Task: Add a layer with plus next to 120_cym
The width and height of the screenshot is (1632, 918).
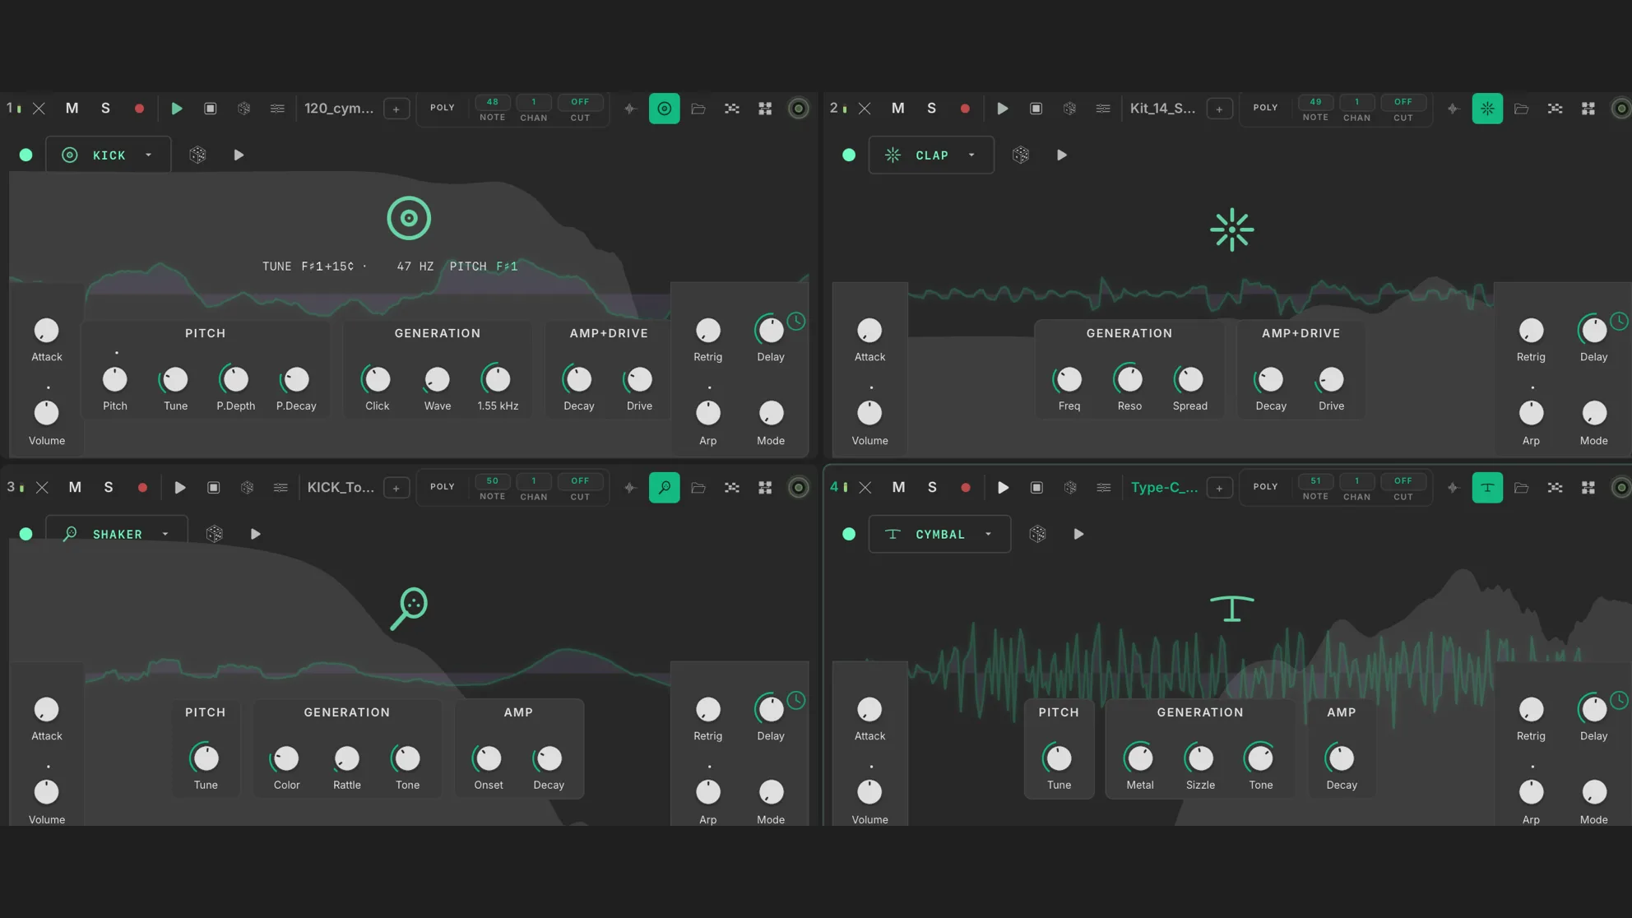Action: coord(396,109)
